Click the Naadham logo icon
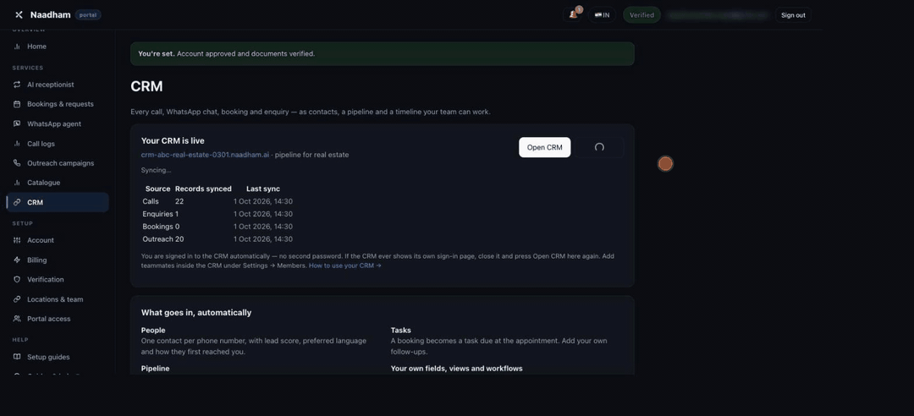914x416 pixels. point(19,15)
